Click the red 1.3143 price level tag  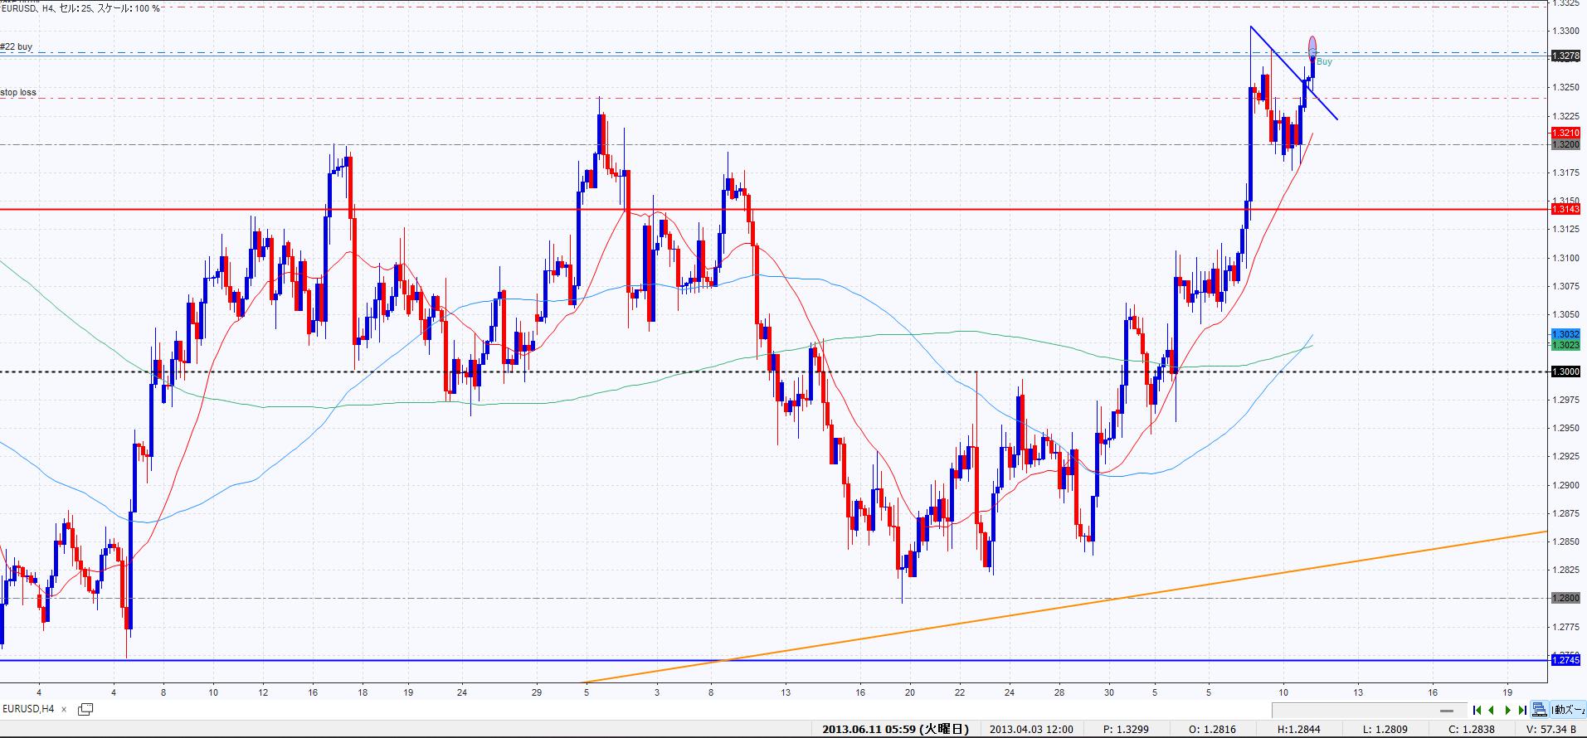(1565, 209)
